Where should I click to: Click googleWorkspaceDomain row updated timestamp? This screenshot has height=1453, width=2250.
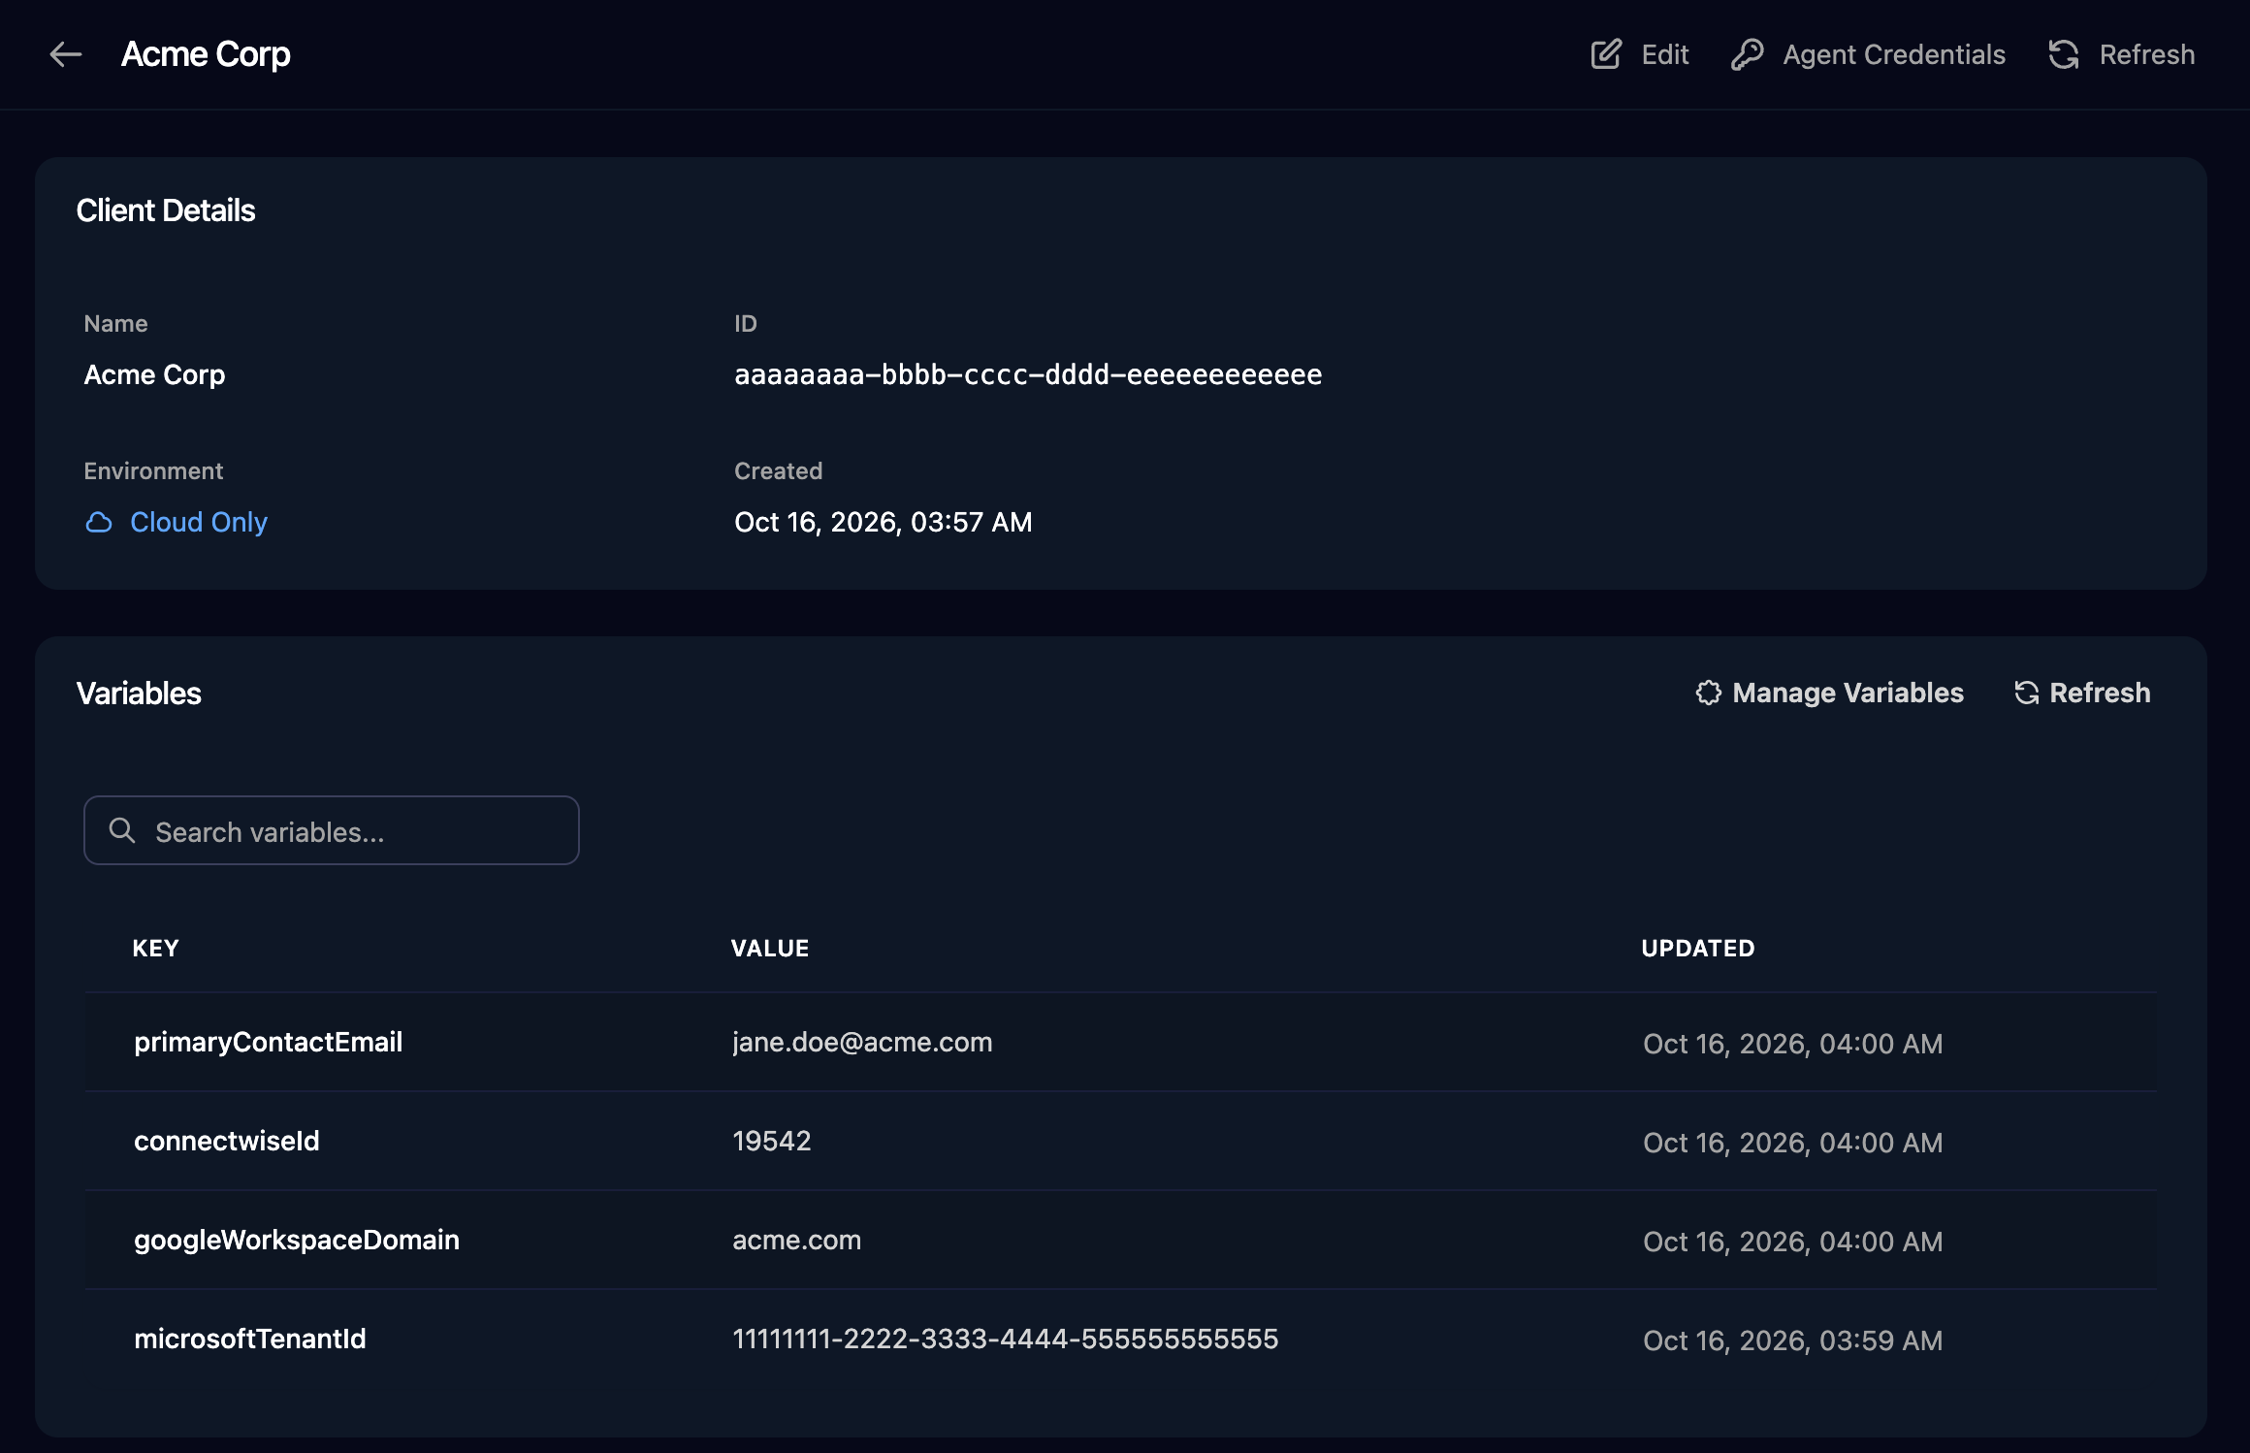(1792, 1242)
